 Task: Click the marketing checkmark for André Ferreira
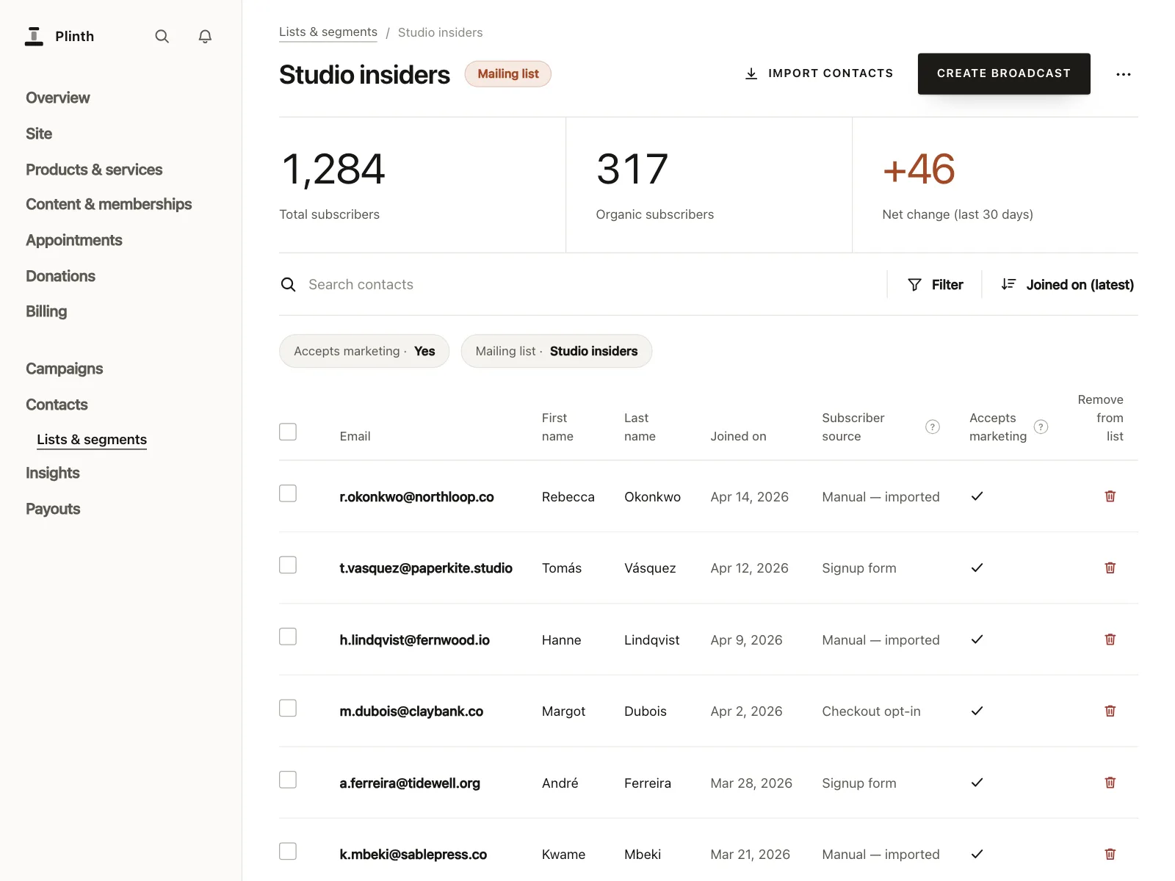(x=977, y=783)
